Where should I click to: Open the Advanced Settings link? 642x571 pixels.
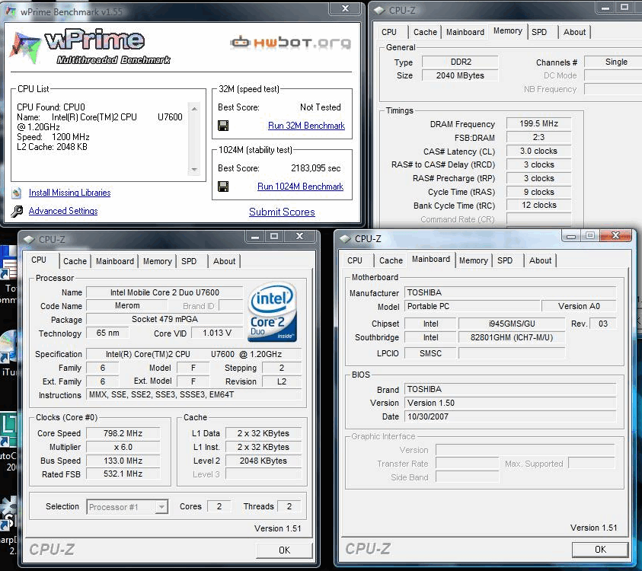click(63, 211)
